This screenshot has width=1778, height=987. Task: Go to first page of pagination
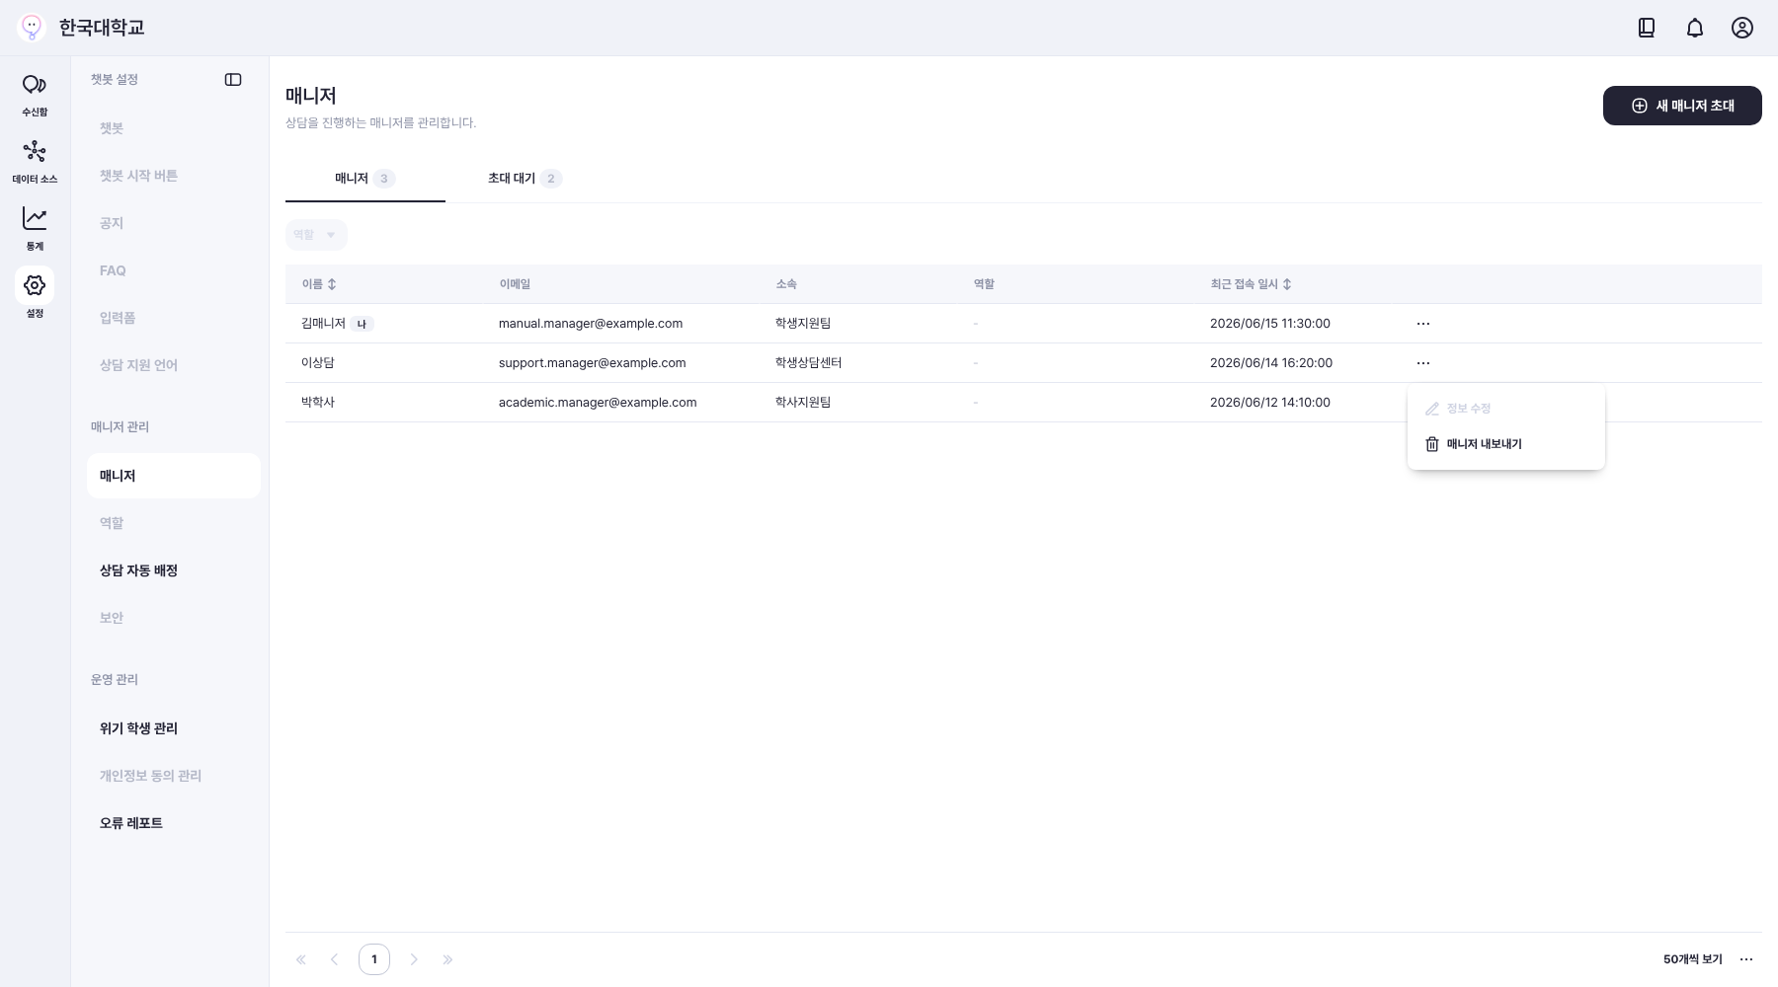coord(301,959)
